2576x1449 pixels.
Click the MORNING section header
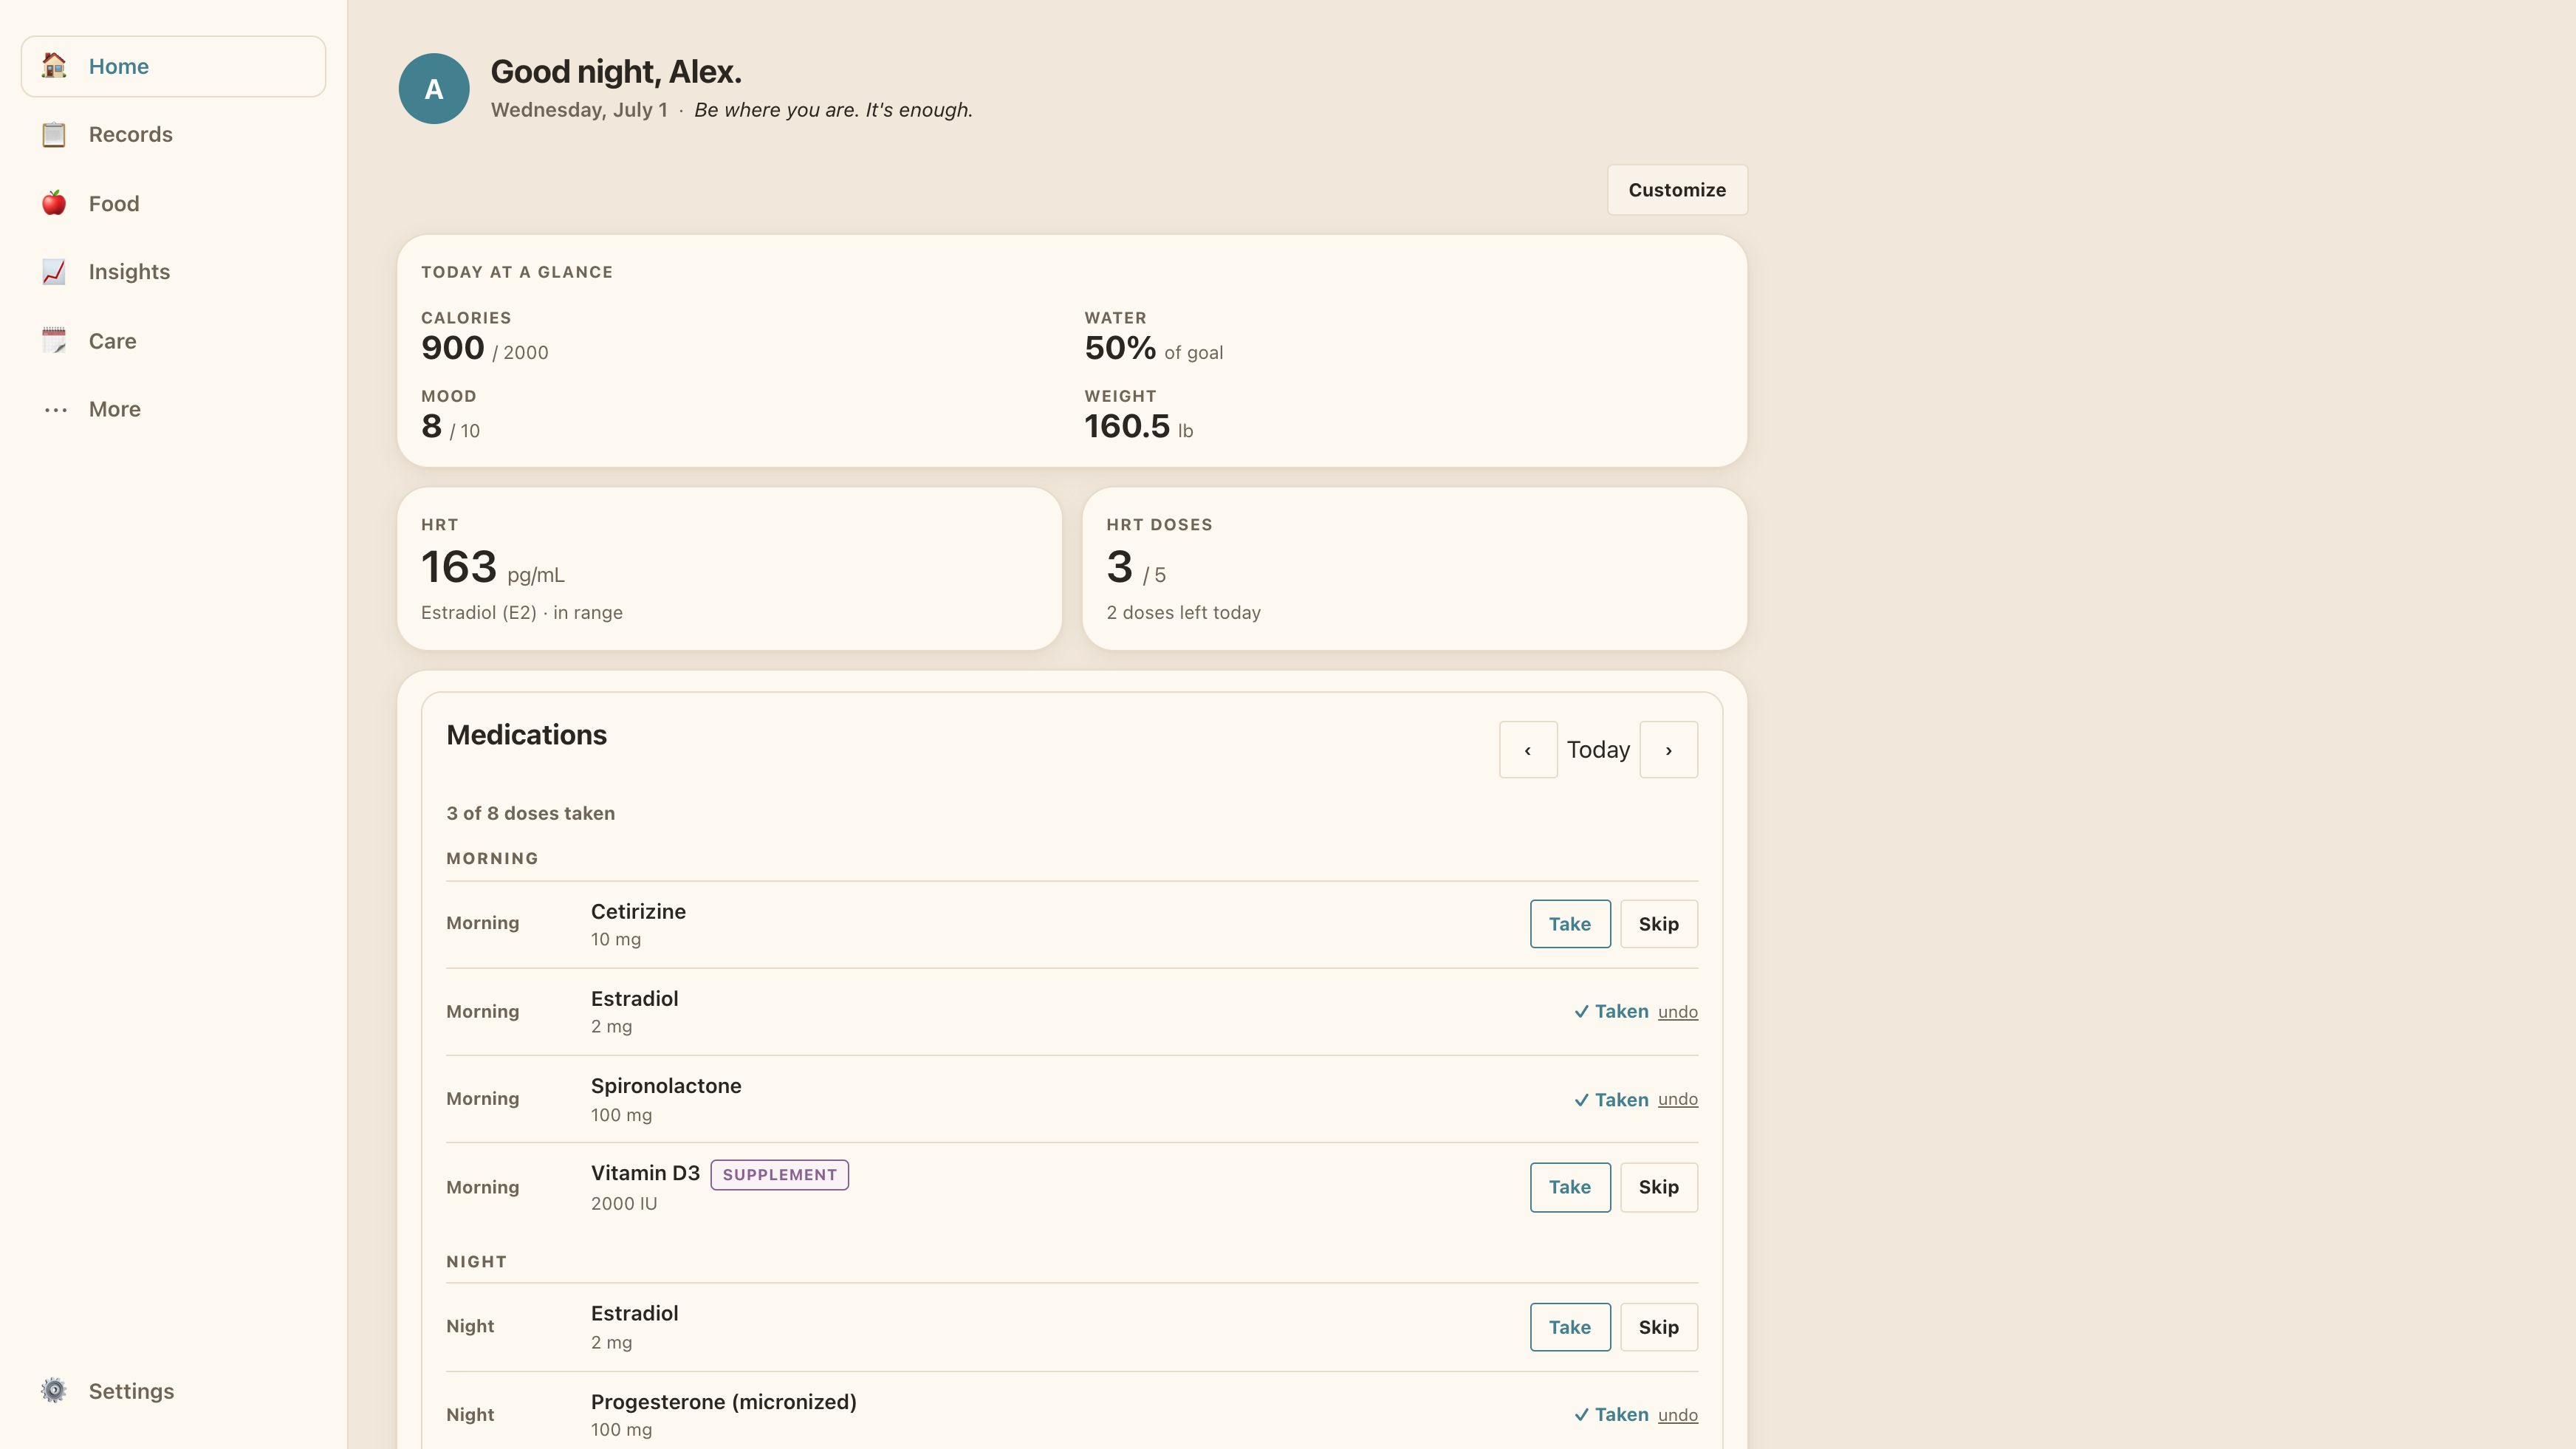(x=492, y=858)
